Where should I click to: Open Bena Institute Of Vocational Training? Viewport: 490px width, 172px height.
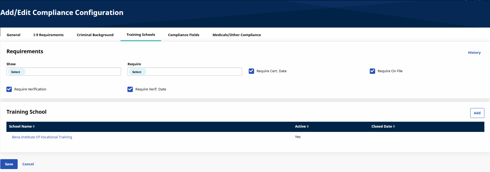coord(42,137)
